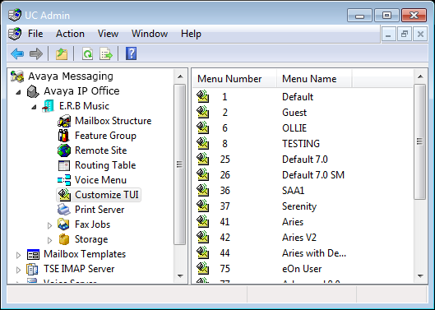Select the Aries V2 menu row
Viewport: 435px width, 310px height.
(x=303, y=238)
